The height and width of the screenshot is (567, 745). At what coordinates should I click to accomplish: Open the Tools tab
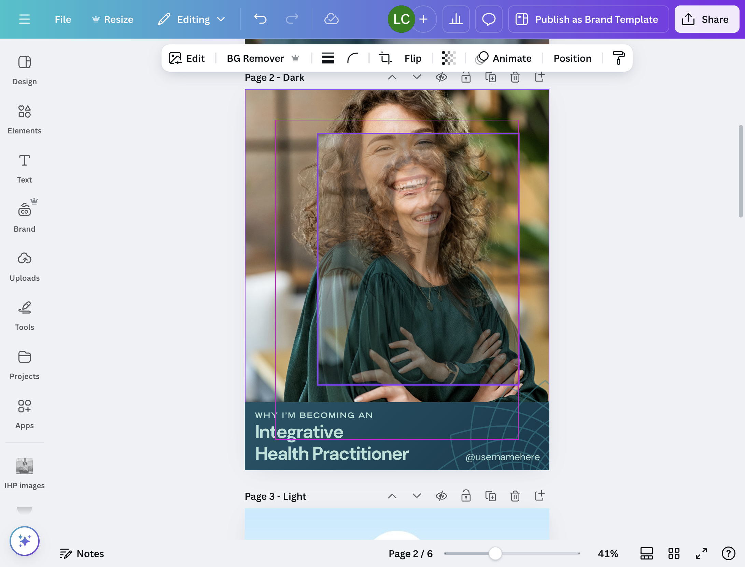click(25, 316)
